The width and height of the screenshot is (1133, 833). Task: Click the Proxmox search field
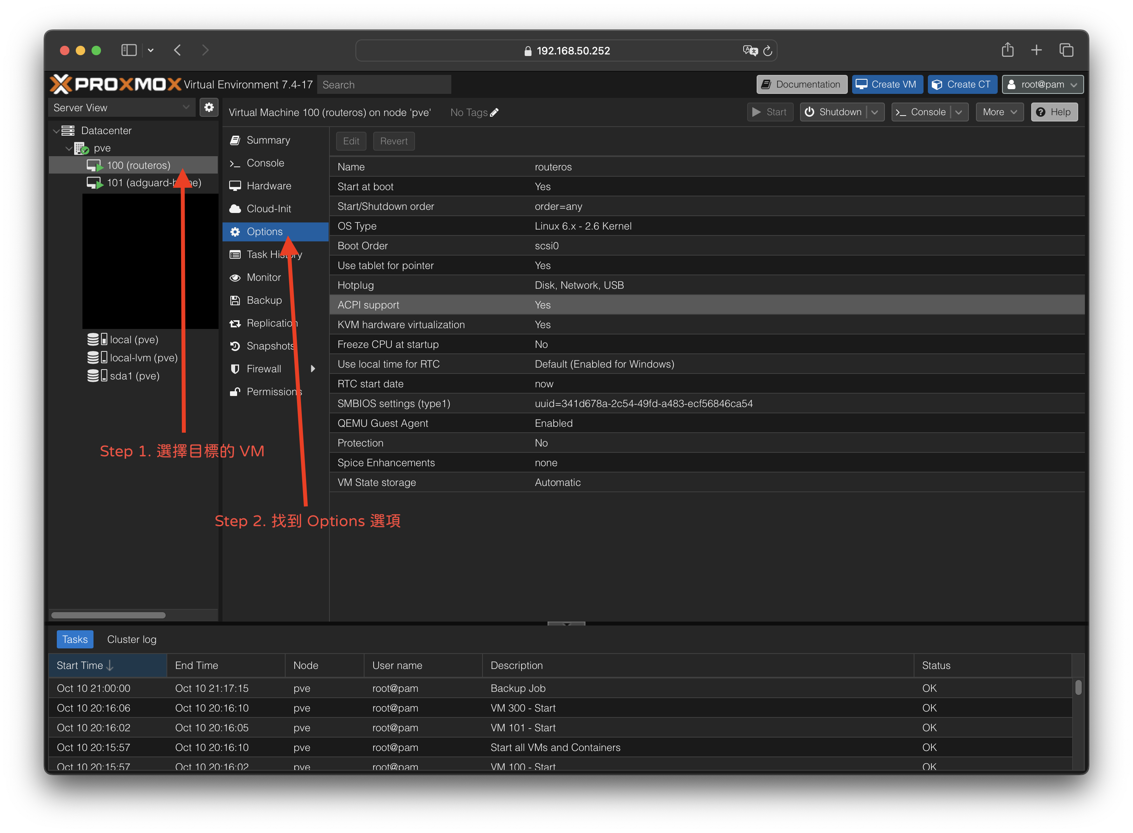[x=384, y=85]
